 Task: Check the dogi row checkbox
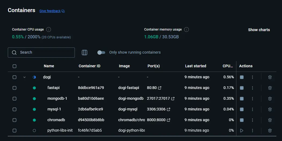14,77
